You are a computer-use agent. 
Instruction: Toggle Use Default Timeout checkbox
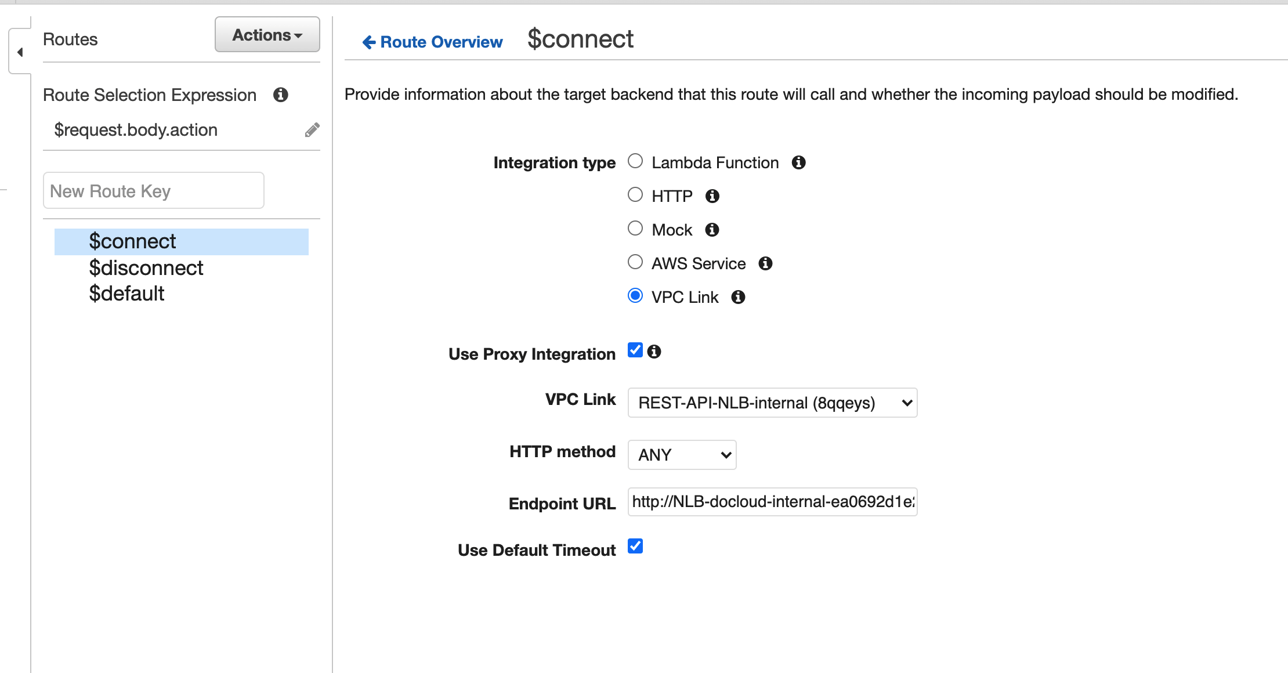coord(635,546)
